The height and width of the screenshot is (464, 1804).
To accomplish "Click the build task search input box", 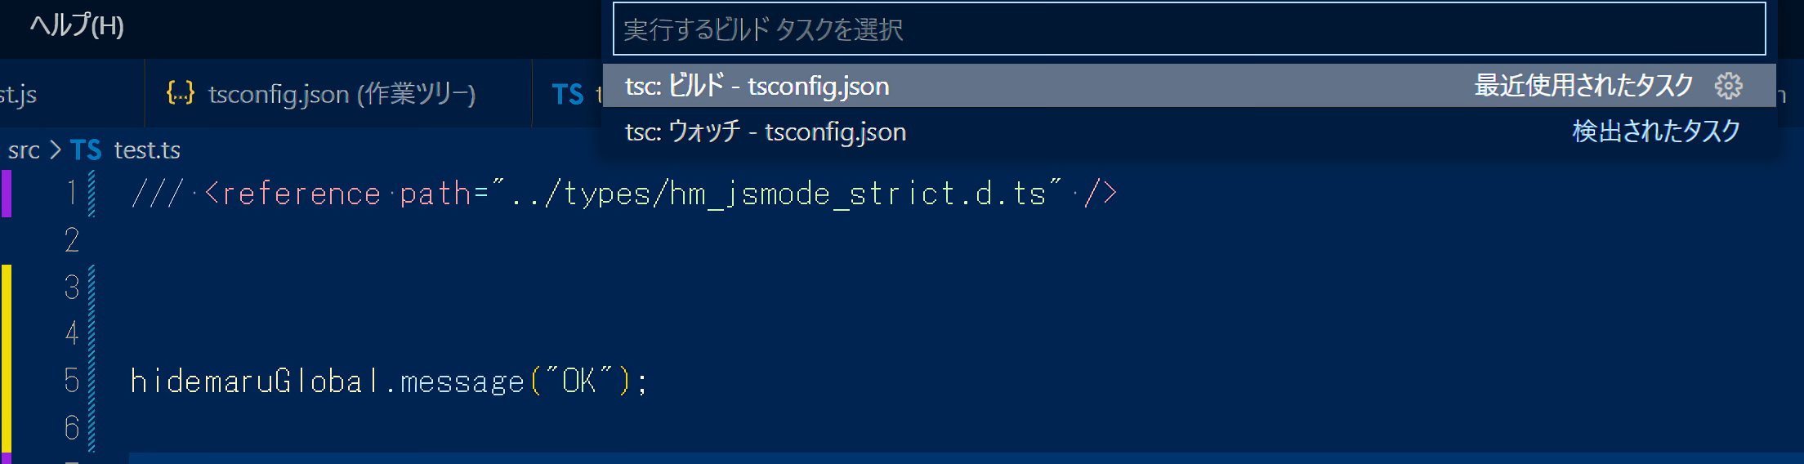I will click(x=1188, y=29).
